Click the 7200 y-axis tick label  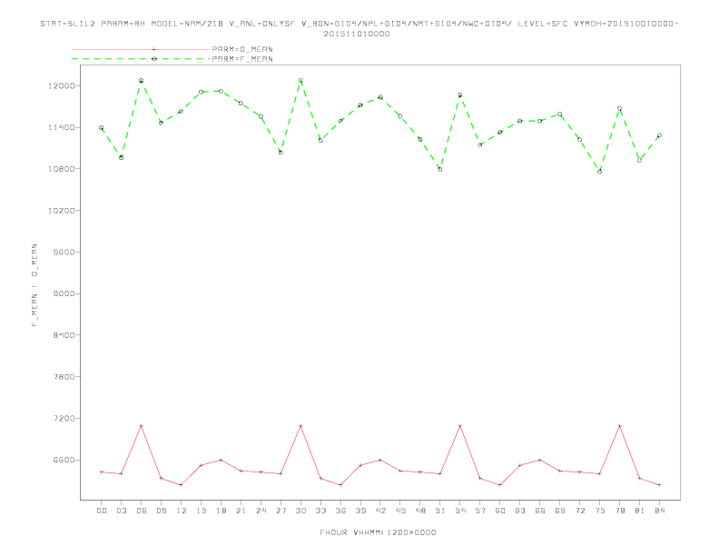coord(64,419)
